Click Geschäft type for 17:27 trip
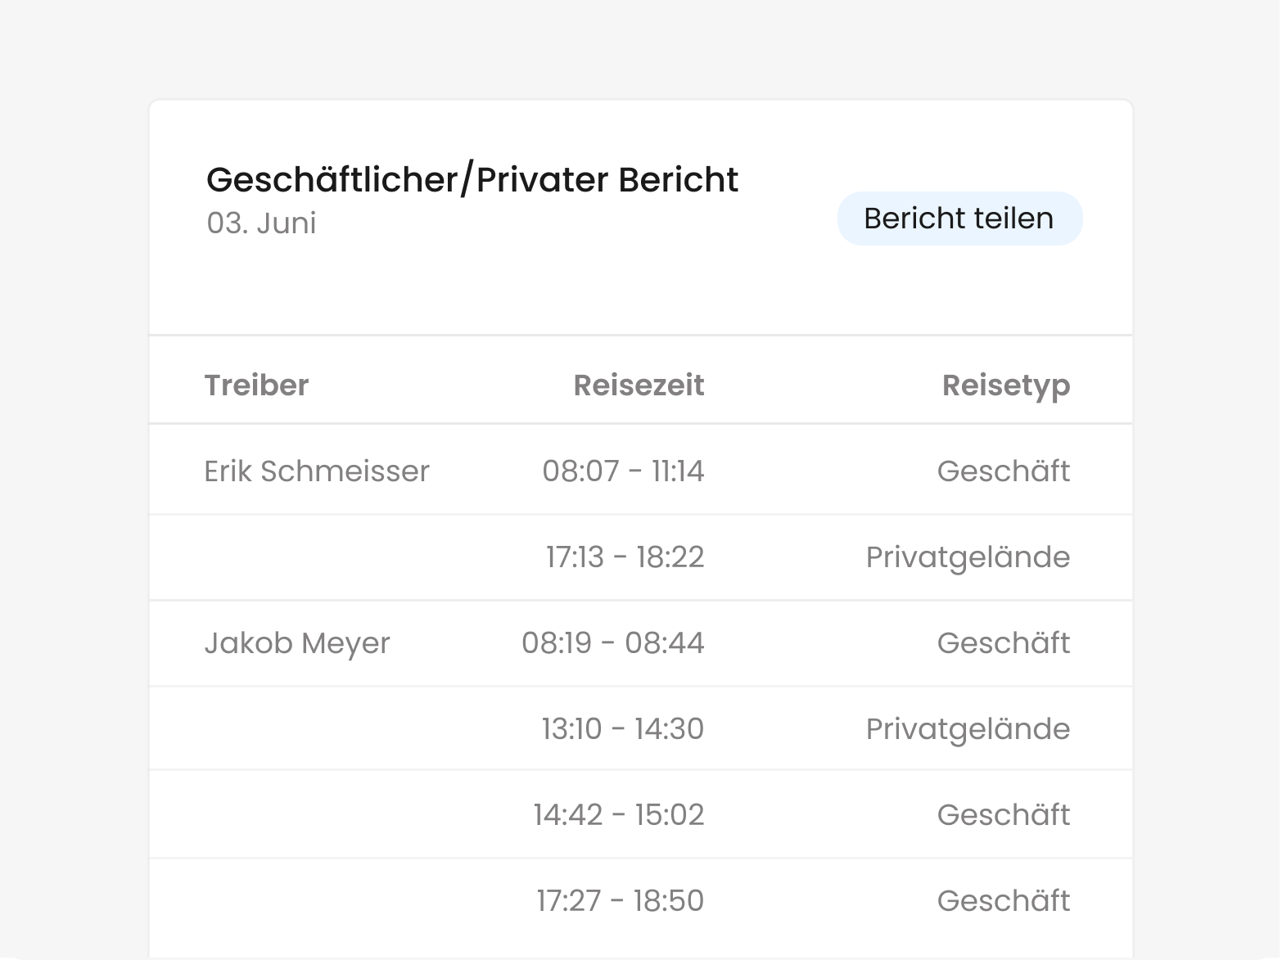1282x960 pixels. [x=1004, y=901]
